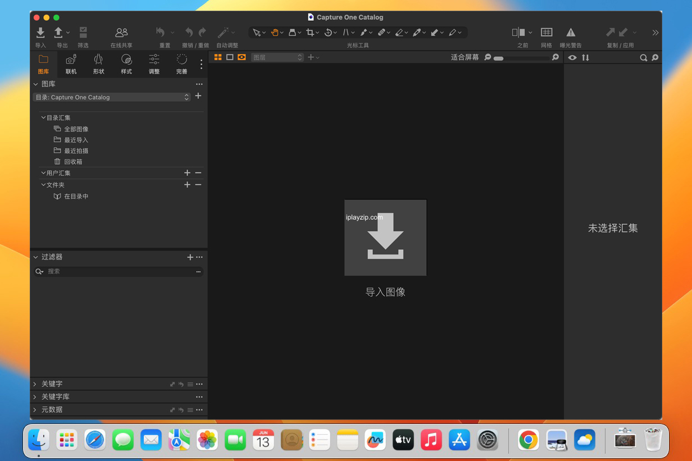Select the keystone cursor tool
The image size is (692, 461).
click(292, 33)
